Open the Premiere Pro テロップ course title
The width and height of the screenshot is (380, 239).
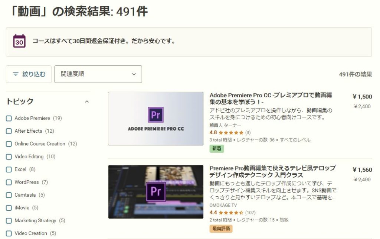click(x=273, y=172)
